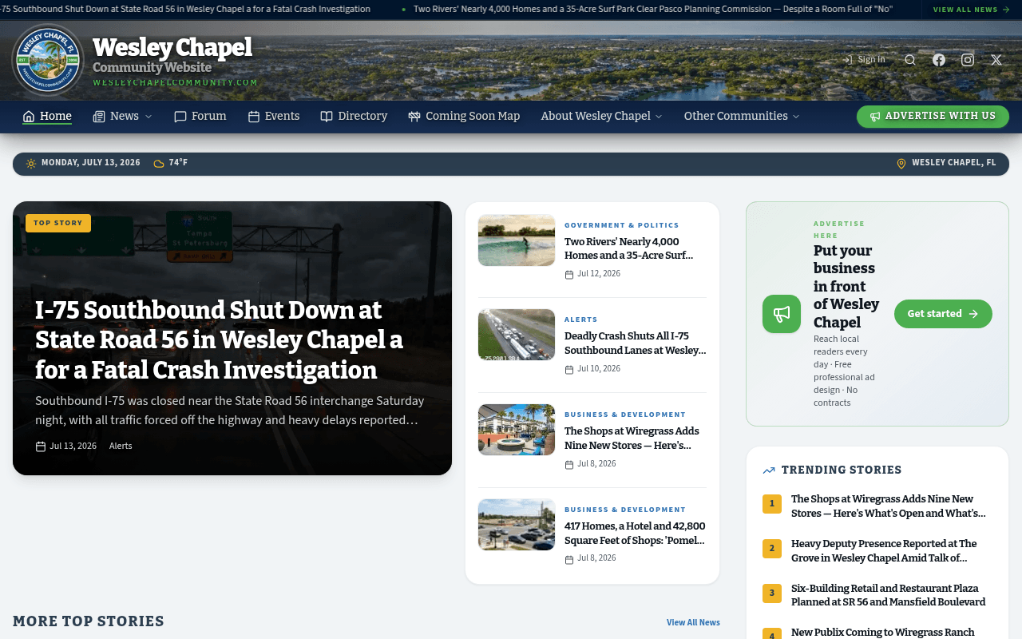This screenshot has width=1022, height=639.
Task: Read The Shops at Wiregrass Adds Nine New Stores article in the center list
Action: (632, 438)
